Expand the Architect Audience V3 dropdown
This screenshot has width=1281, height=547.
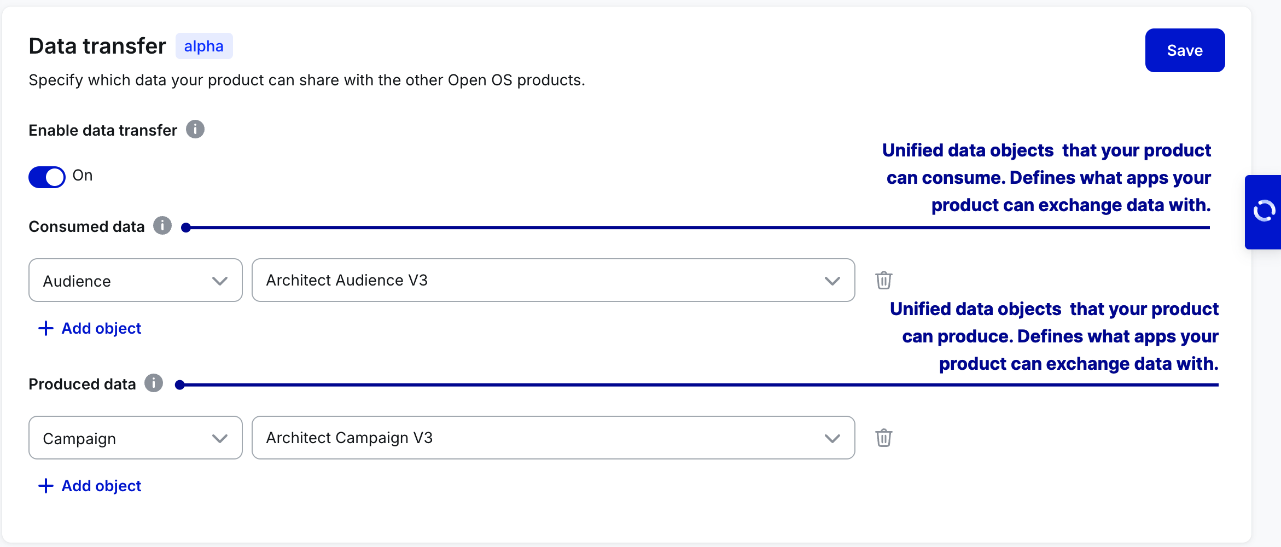pos(553,280)
